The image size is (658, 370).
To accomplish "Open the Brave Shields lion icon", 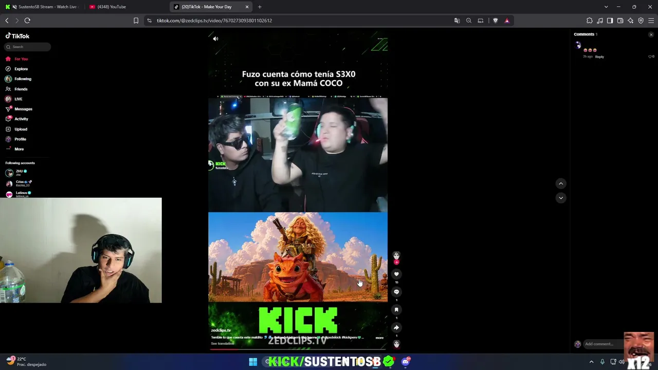I will point(496,21).
